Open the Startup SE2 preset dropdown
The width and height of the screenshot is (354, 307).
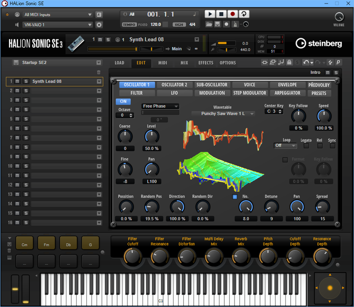click(99, 62)
